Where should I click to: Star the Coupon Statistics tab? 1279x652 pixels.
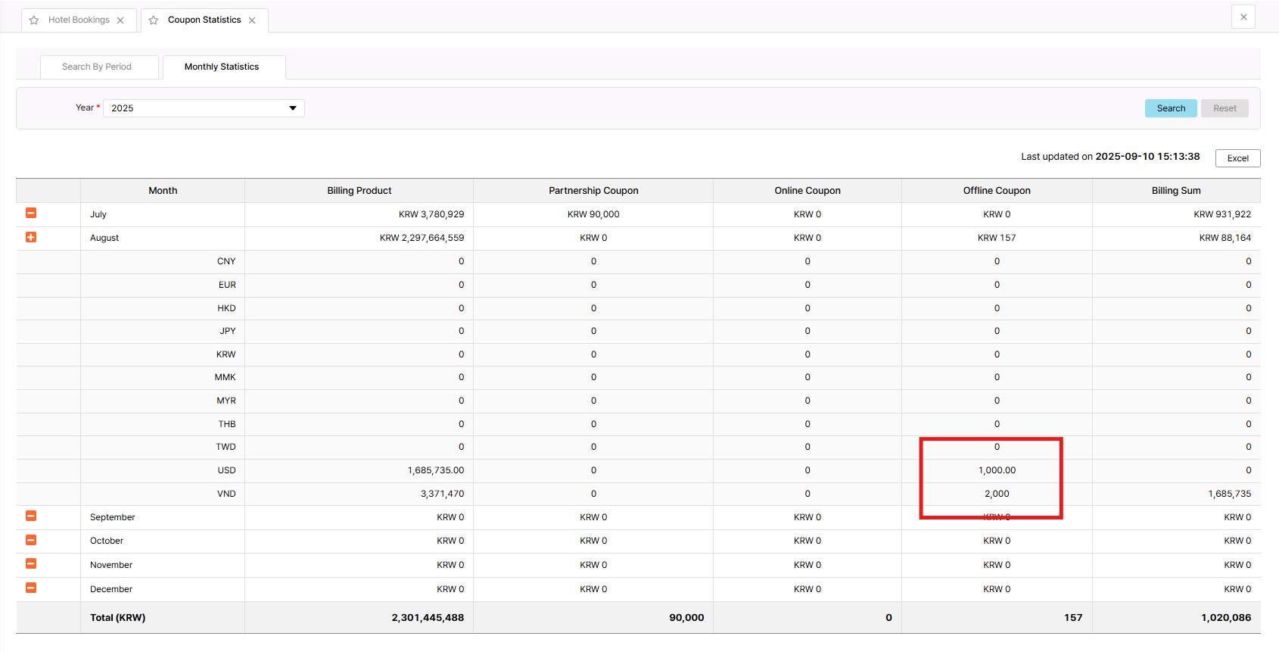154,20
